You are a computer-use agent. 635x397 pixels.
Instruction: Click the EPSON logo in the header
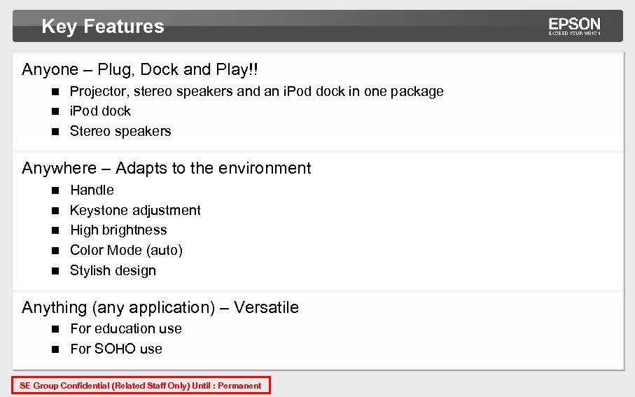(574, 25)
